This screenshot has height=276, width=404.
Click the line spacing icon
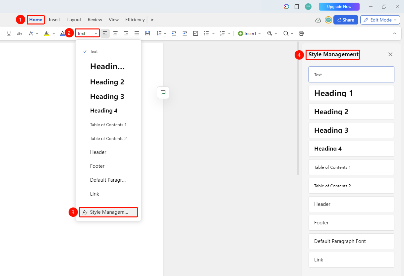coord(159,33)
